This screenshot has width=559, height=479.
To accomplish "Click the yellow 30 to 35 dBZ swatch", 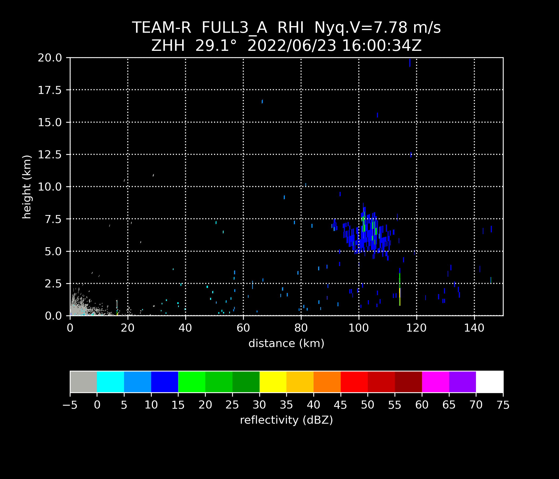I will [273, 382].
